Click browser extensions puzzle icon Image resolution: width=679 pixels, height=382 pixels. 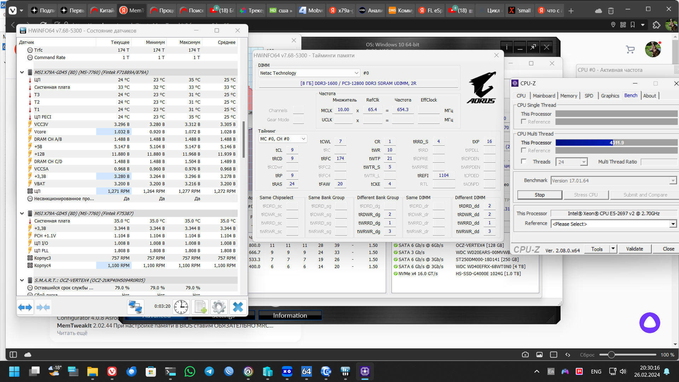[656, 25]
